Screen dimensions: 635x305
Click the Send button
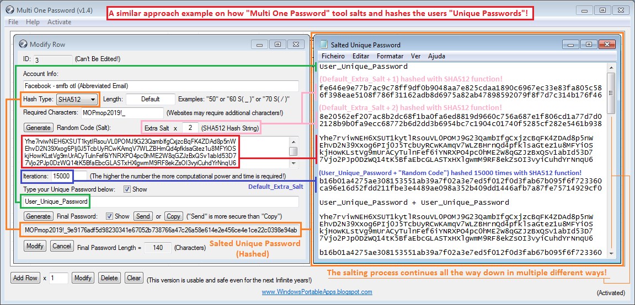point(143,216)
